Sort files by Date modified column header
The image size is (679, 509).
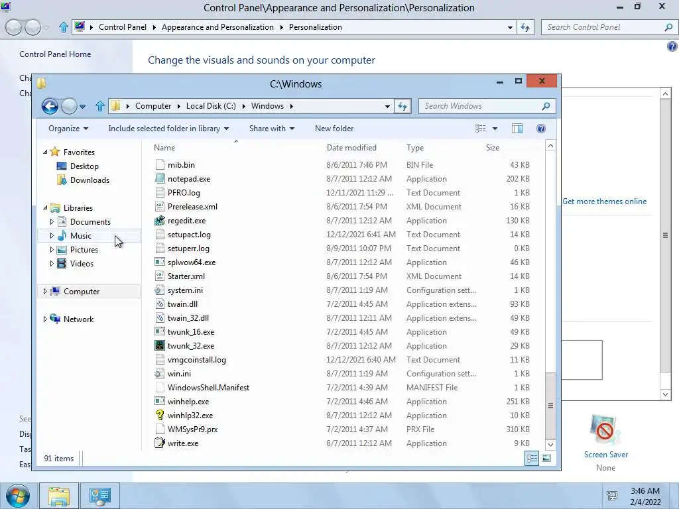click(x=351, y=148)
